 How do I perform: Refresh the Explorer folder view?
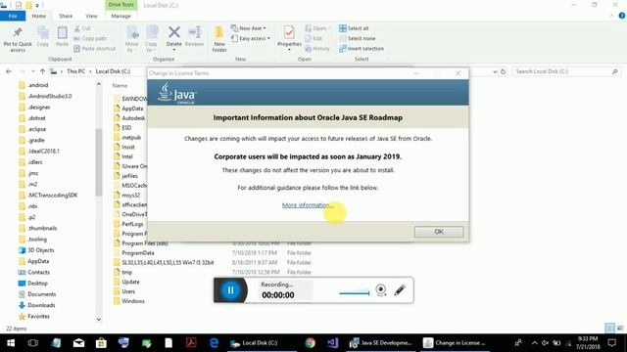coord(503,71)
